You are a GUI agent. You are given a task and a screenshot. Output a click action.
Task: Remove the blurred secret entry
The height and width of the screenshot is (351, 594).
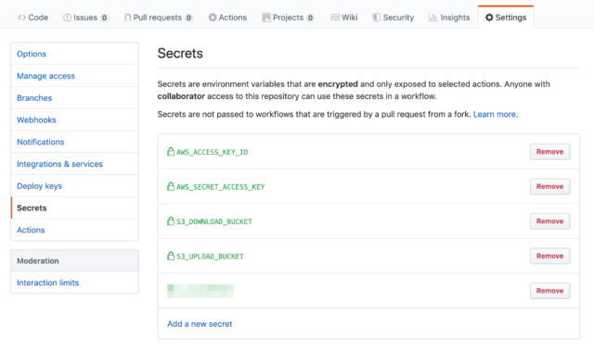click(x=549, y=291)
